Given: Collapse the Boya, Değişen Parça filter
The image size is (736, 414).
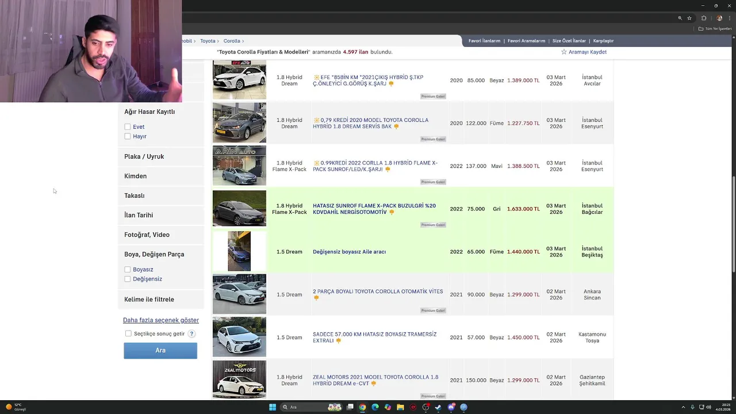Looking at the screenshot, I should click(161, 254).
